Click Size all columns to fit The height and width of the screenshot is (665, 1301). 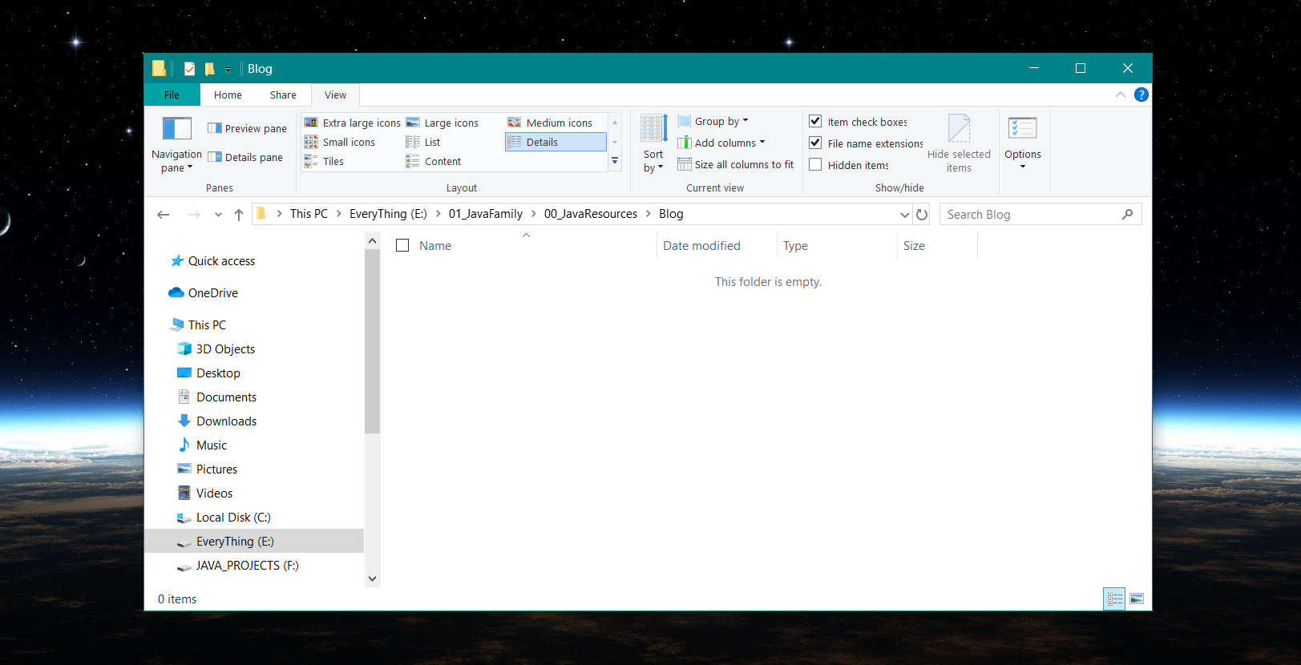click(x=735, y=164)
